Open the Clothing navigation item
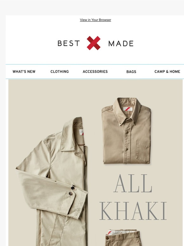 pyautogui.click(x=60, y=72)
